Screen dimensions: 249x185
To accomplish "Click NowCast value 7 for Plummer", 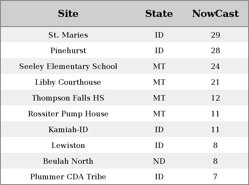I will coord(215,177).
